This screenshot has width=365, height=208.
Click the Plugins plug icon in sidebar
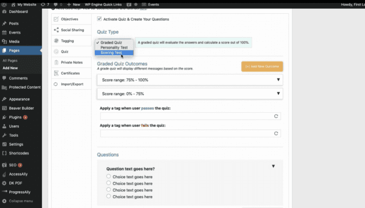[4, 117]
